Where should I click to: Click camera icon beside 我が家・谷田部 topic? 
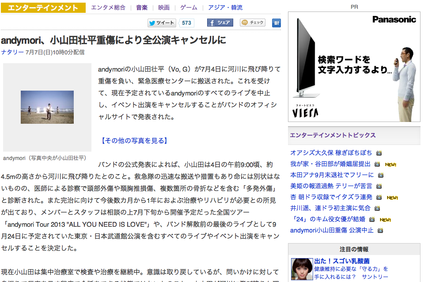pyautogui.click(x=377, y=164)
